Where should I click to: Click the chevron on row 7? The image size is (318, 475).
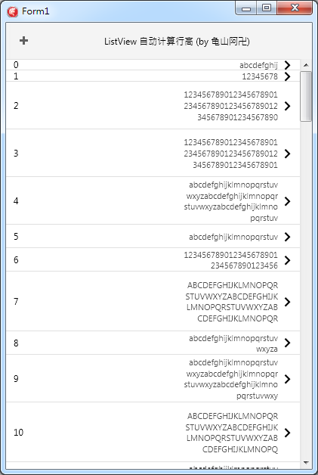point(288,302)
